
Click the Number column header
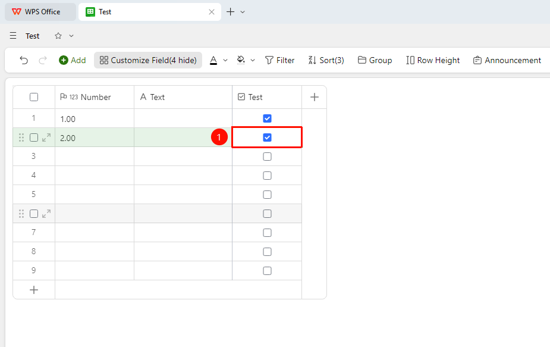coord(95,97)
